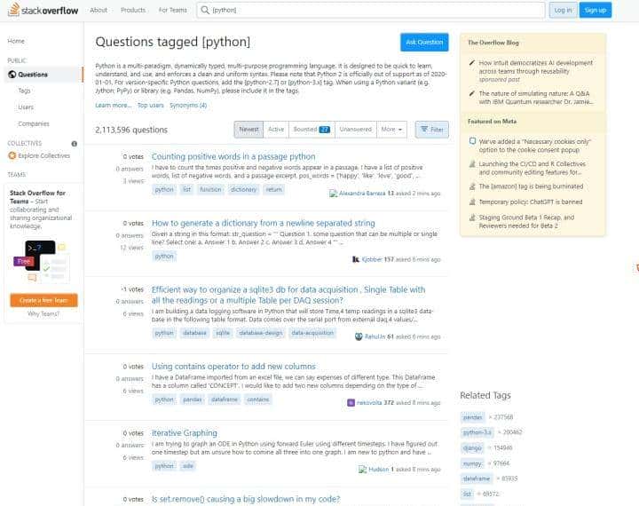Image resolution: width=639 pixels, height=506 pixels.
Task: Click the search magnifier icon
Action: coord(205,10)
